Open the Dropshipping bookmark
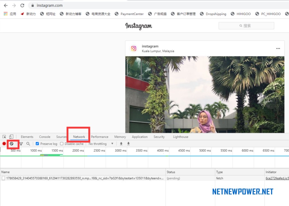 point(213,14)
